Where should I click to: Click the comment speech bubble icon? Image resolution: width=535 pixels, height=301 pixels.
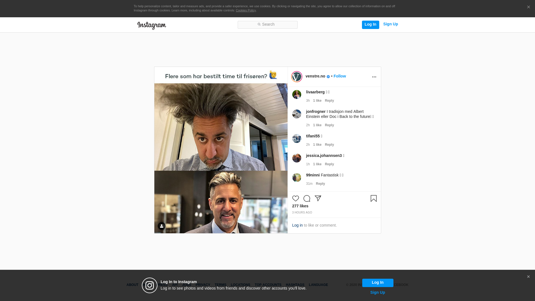[307, 198]
